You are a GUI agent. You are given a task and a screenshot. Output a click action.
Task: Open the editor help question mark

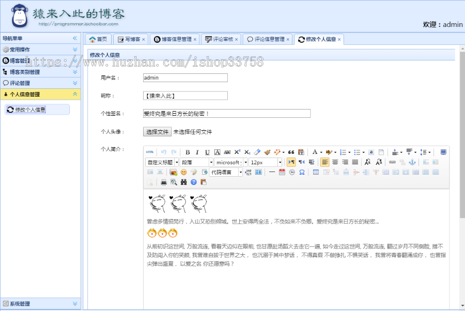coord(194,181)
